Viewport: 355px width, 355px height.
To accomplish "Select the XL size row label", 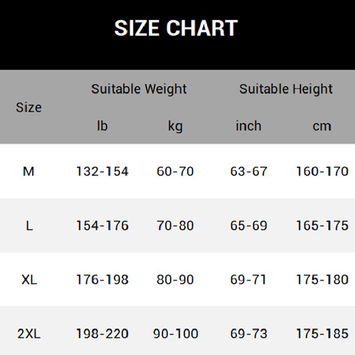I will (x=29, y=280).
